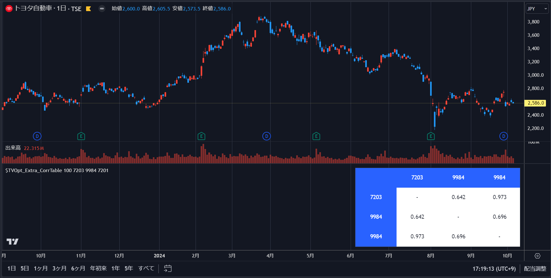The height and width of the screenshot is (278, 551).
Task: Click the earnings E marker near 2月
Action: 201,136
